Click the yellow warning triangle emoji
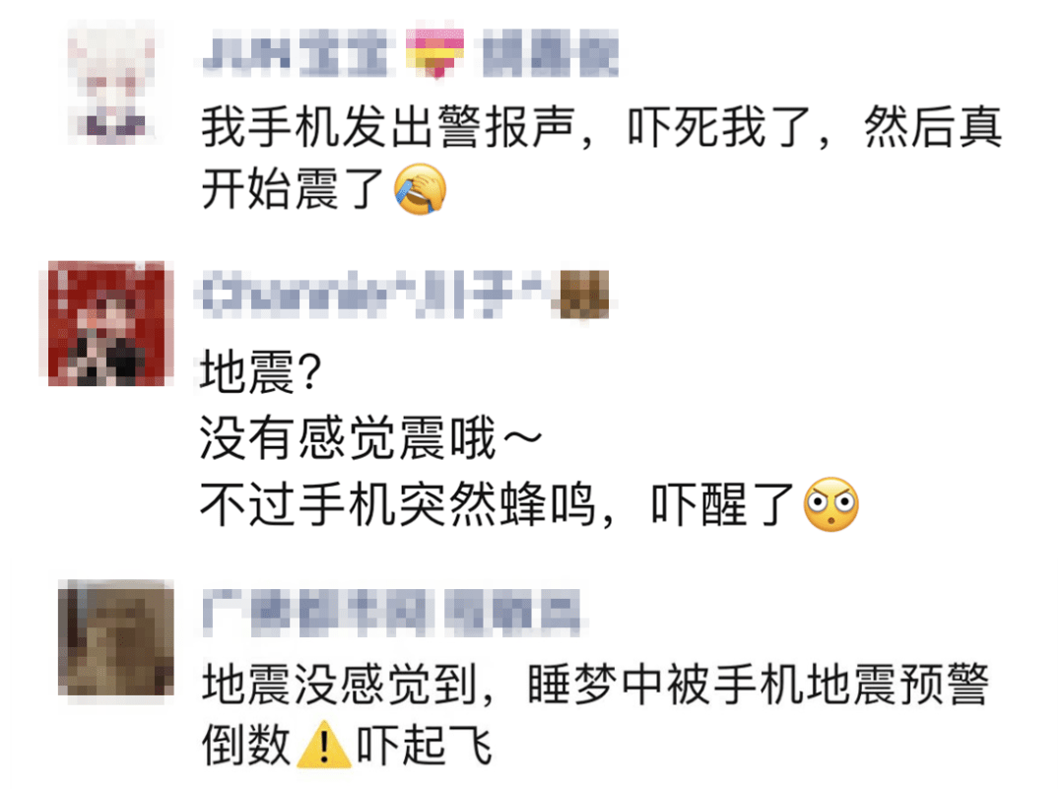 point(324,745)
